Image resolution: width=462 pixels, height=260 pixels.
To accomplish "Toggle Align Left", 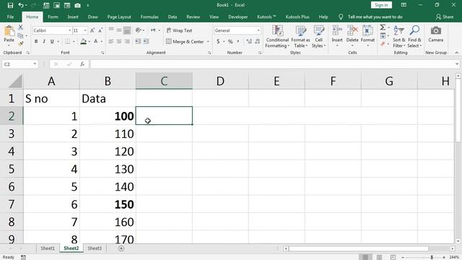I will click(111, 42).
